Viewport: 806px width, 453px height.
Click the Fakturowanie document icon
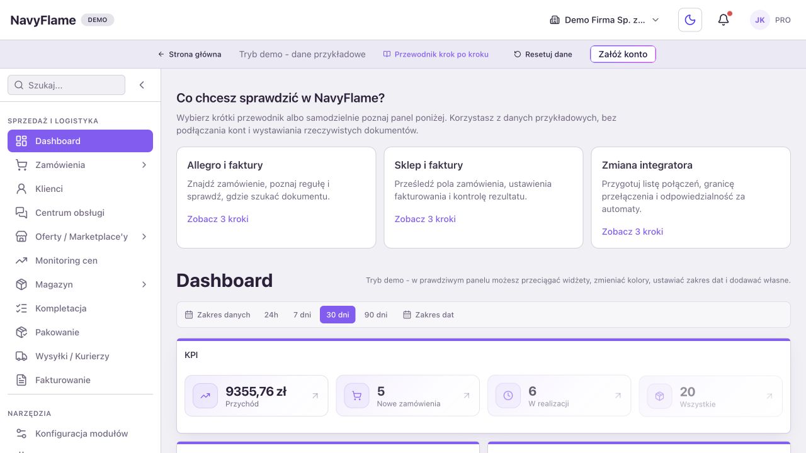(21, 380)
